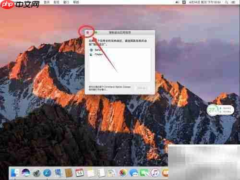Open Finder from the Dock
The image size is (240, 180).
point(15,173)
